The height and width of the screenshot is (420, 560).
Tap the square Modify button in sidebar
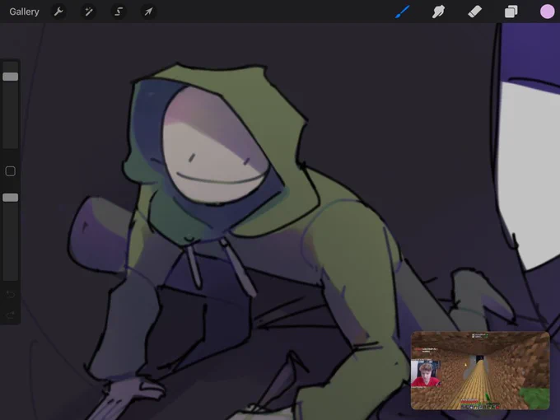coord(11,171)
